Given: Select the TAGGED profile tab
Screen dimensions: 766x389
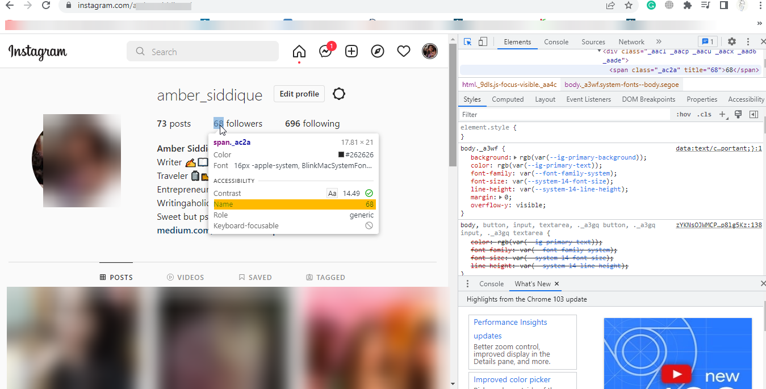Looking at the screenshot, I should click(x=325, y=277).
